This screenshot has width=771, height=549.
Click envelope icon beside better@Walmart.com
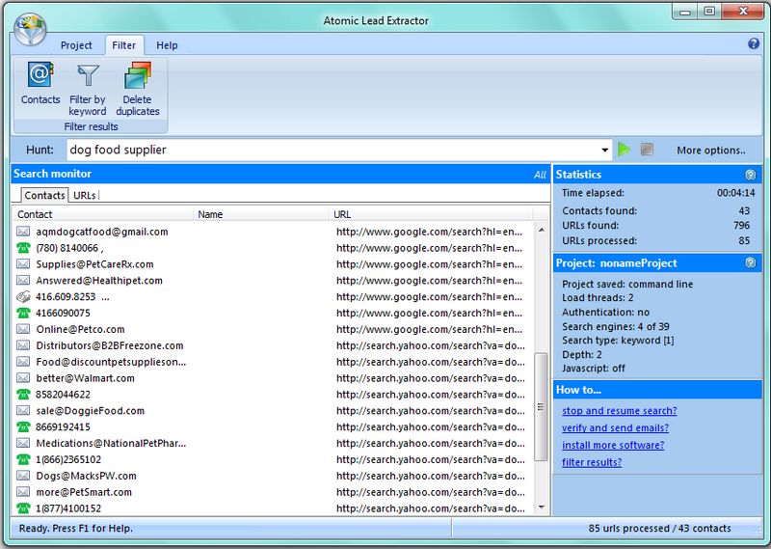coord(23,377)
